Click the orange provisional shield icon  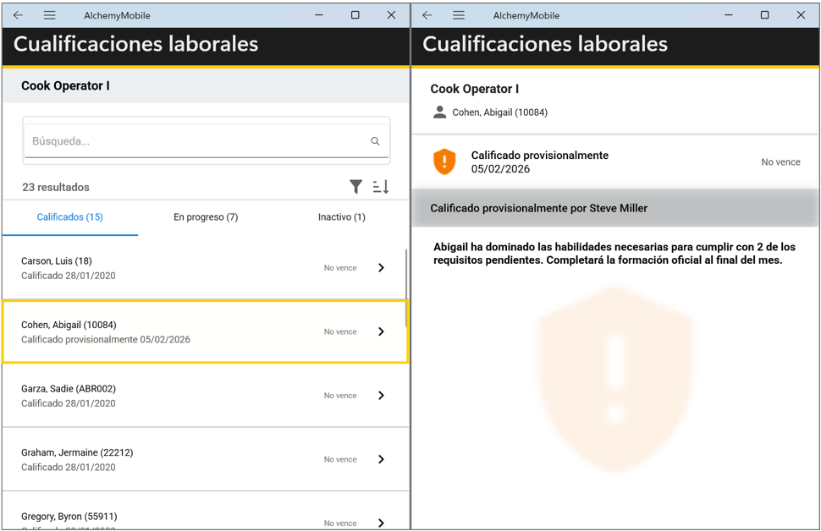click(x=444, y=161)
